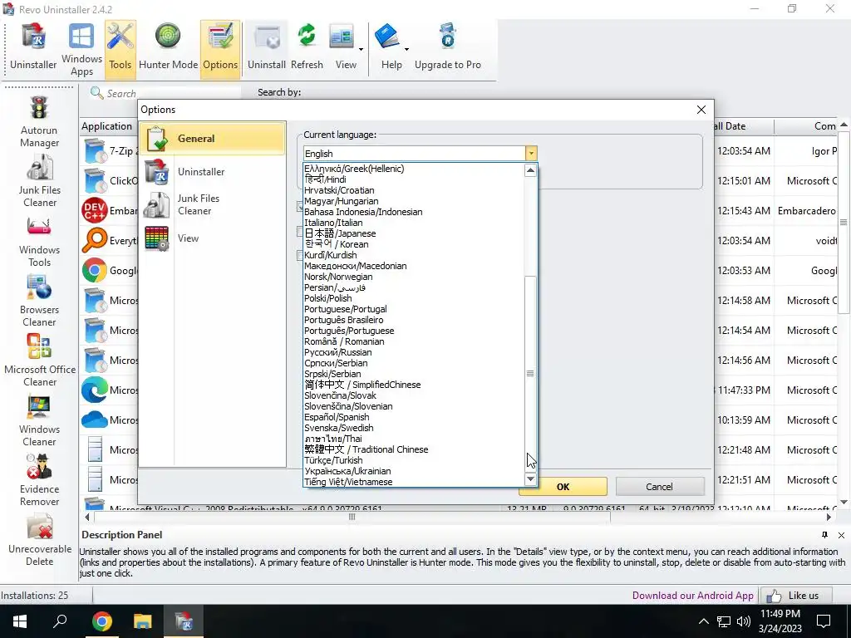Viewport: 851px width, 638px height.
Task: Choose Norsk/Norwegian from language list
Action: 338,276
